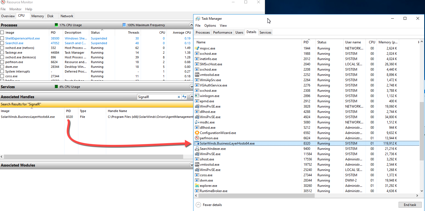Image resolution: width=425 pixels, height=211 pixels.
Task: Collapse the Processes section in Resource Monitor
Action: [191, 25]
